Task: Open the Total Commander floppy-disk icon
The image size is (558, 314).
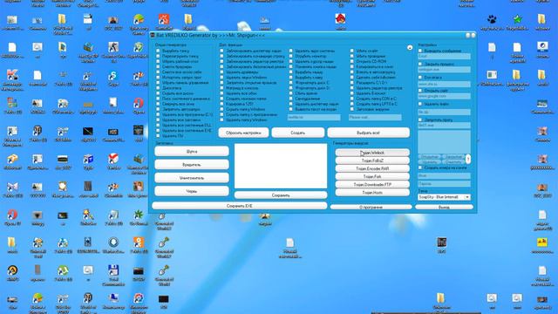Action: point(113,270)
